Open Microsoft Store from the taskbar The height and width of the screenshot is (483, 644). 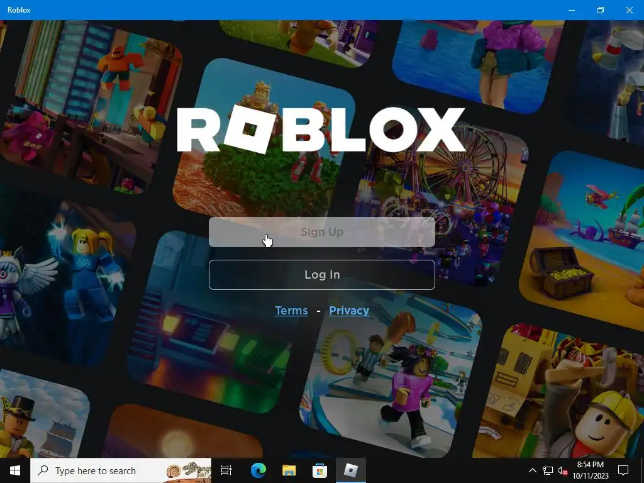pos(319,470)
